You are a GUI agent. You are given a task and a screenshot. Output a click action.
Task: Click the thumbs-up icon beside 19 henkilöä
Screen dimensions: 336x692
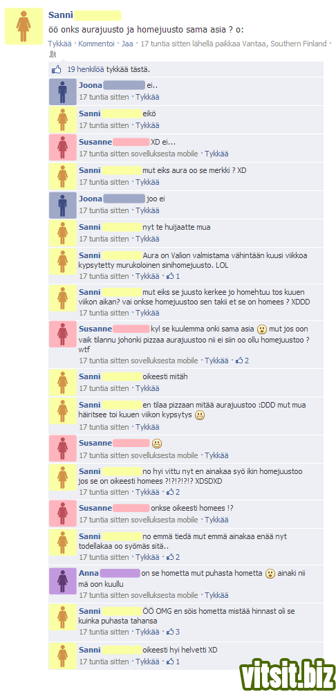tap(57, 69)
